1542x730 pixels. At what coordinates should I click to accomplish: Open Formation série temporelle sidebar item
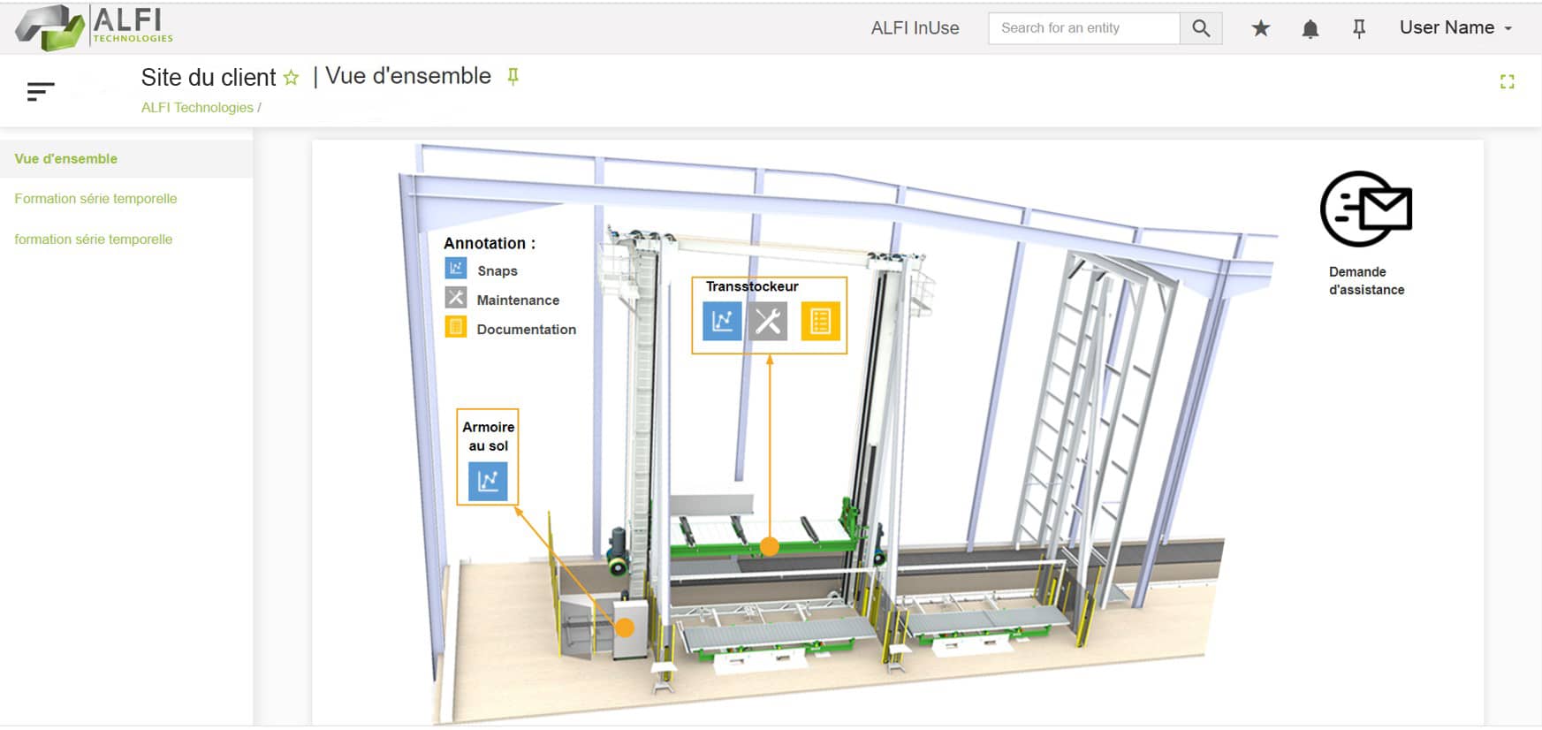point(95,199)
